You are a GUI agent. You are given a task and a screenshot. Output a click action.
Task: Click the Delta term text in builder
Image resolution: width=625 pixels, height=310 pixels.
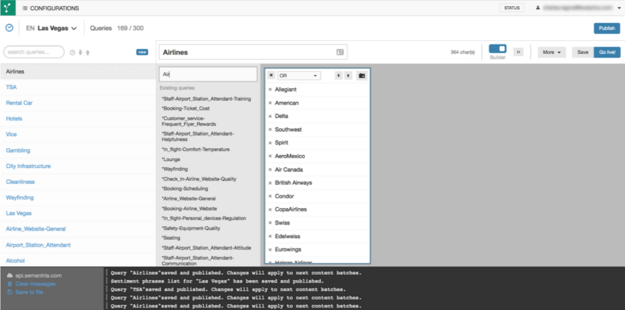pos(281,117)
